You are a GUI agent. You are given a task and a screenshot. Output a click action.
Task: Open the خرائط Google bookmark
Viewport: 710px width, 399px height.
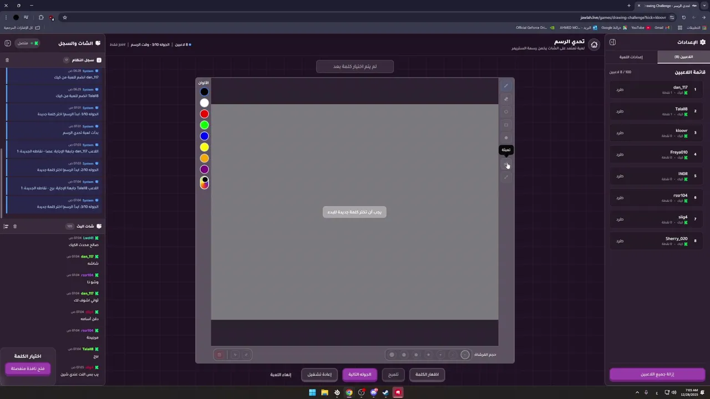[614, 28]
